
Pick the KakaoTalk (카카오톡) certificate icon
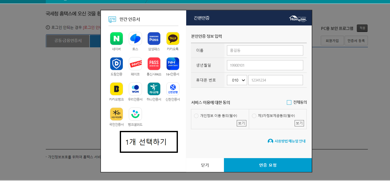(173, 39)
